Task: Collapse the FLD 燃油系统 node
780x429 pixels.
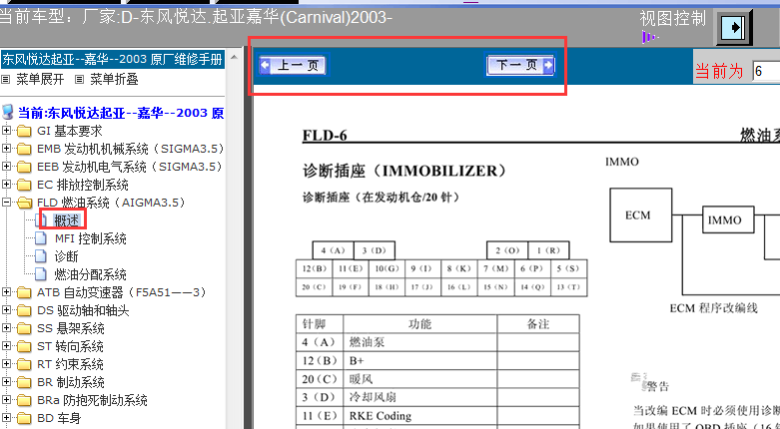Action: [6, 203]
